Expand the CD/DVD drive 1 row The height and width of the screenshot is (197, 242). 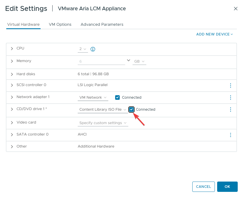tap(12, 109)
